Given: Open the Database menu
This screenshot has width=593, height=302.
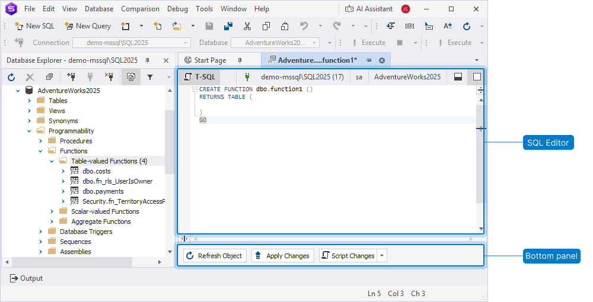Looking at the screenshot, I should [99, 9].
